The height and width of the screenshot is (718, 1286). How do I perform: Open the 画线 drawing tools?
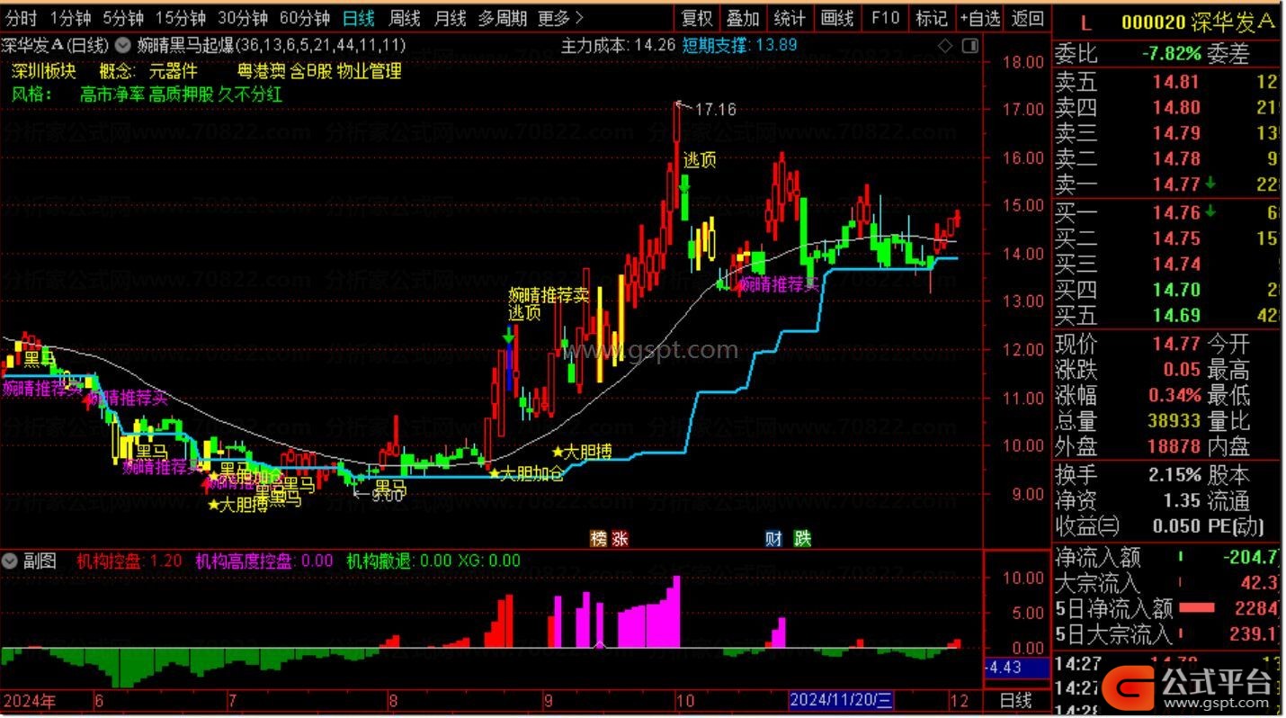837,17
